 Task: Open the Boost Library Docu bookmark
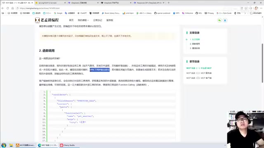click(x=111, y=13)
